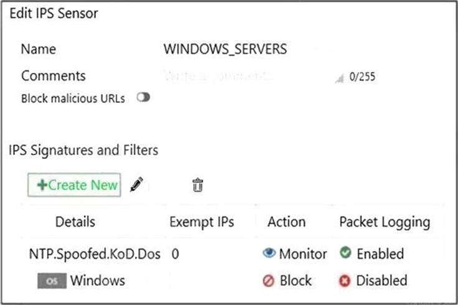The height and width of the screenshot is (305, 458).
Task: Click the red Block action icon
Action: click(269, 281)
